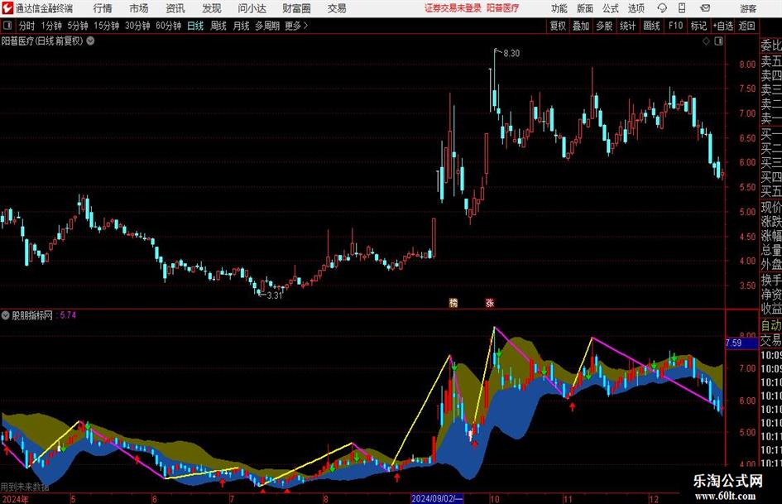Click the 游客 guest account label
The height and width of the screenshot is (504, 782).
[x=748, y=8]
